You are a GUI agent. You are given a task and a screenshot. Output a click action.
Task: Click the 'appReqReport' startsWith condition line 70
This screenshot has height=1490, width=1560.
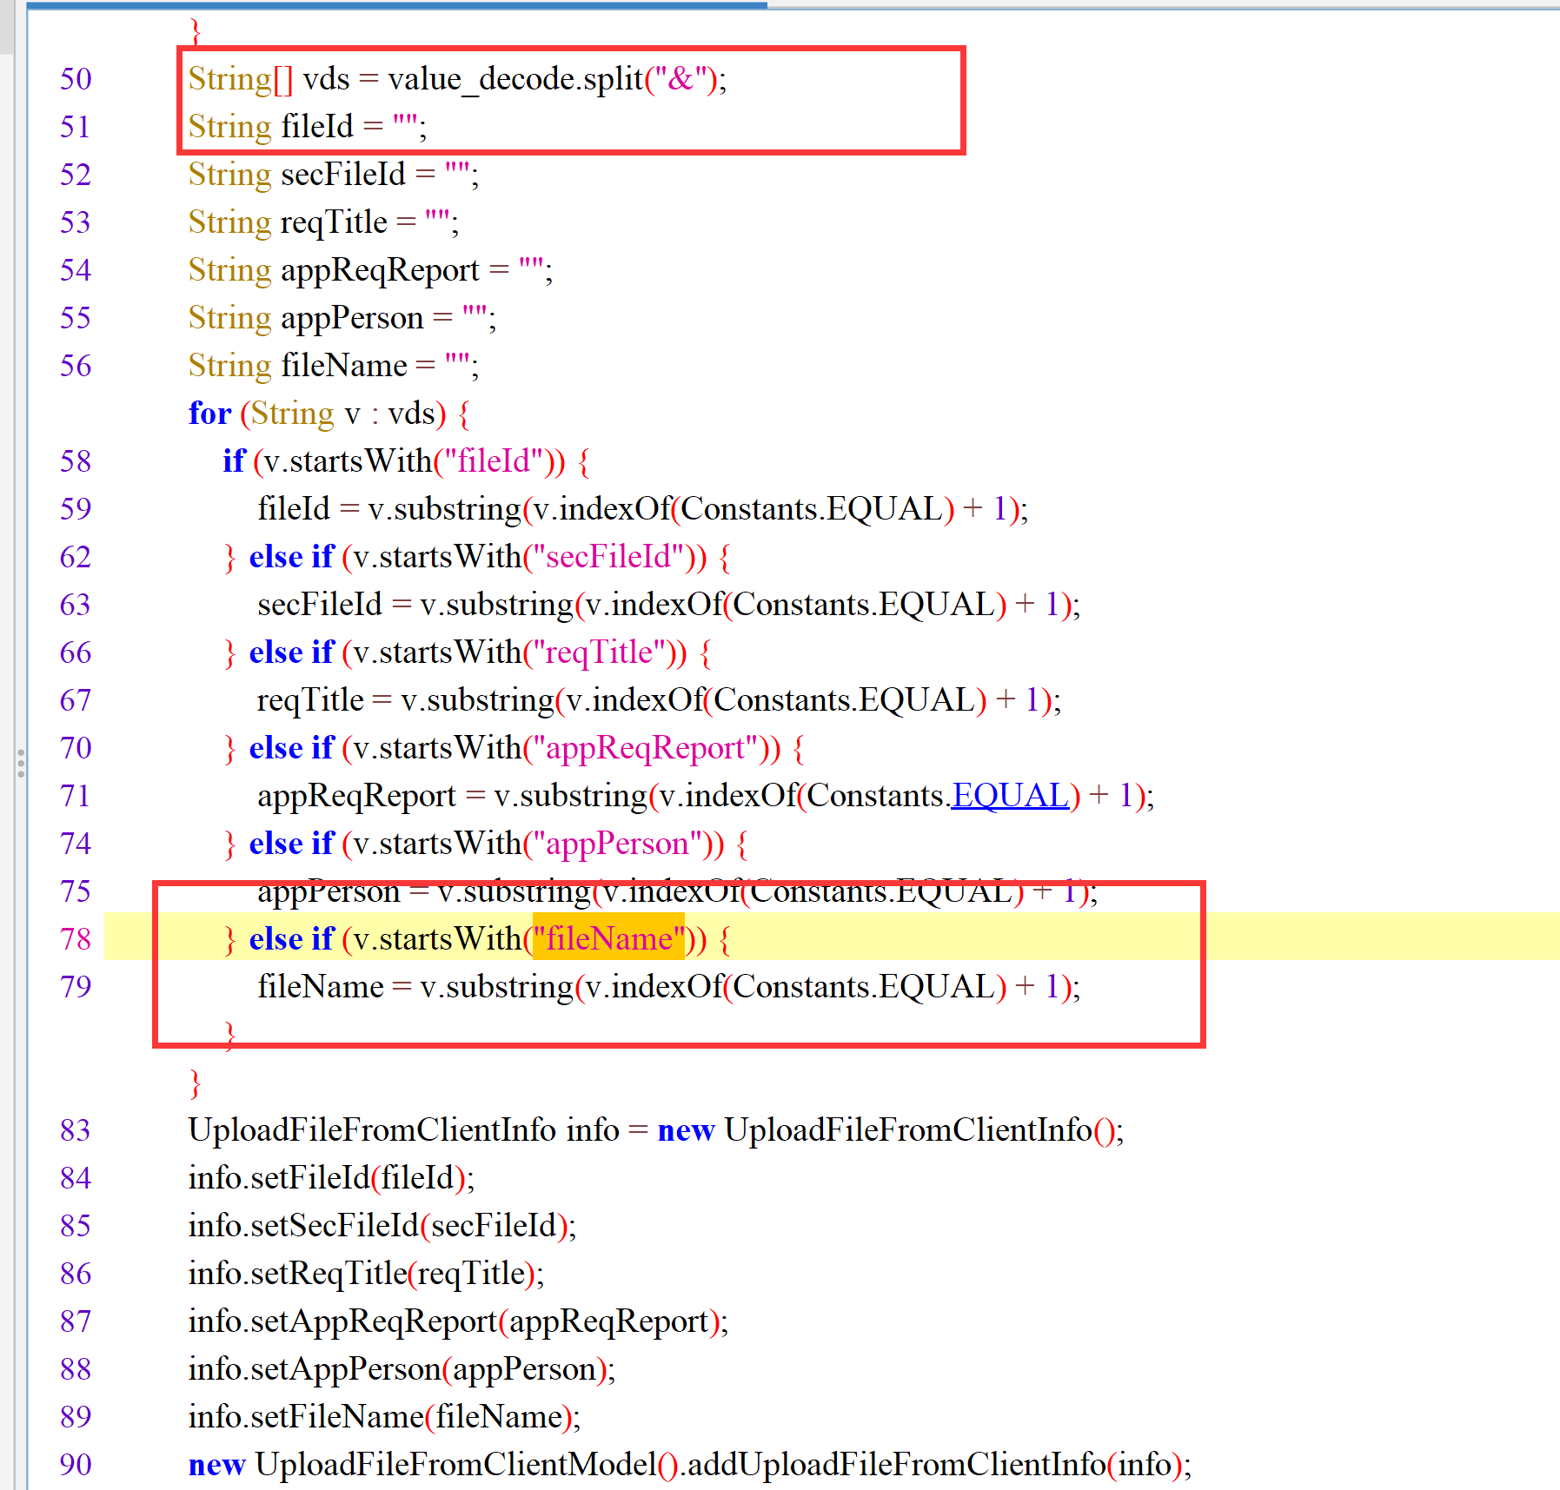pos(514,748)
